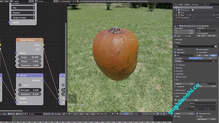Open the Object properties tab (orange cube)
Image resolution: width=219 pixels, height=123 pixels.
click(190, 26)
